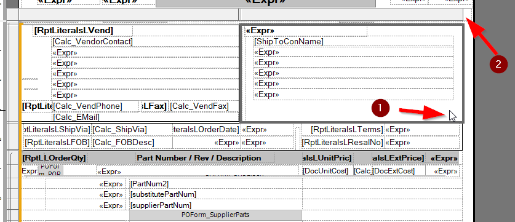Select «Expr» left of [substitutePartNum]
The height and width of the screenshot is (222, 515).
86,194
